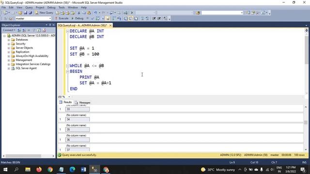This screenshot has width=310, height=174.
Task: Expand the Server Objects folder
Action: (9, 48)
